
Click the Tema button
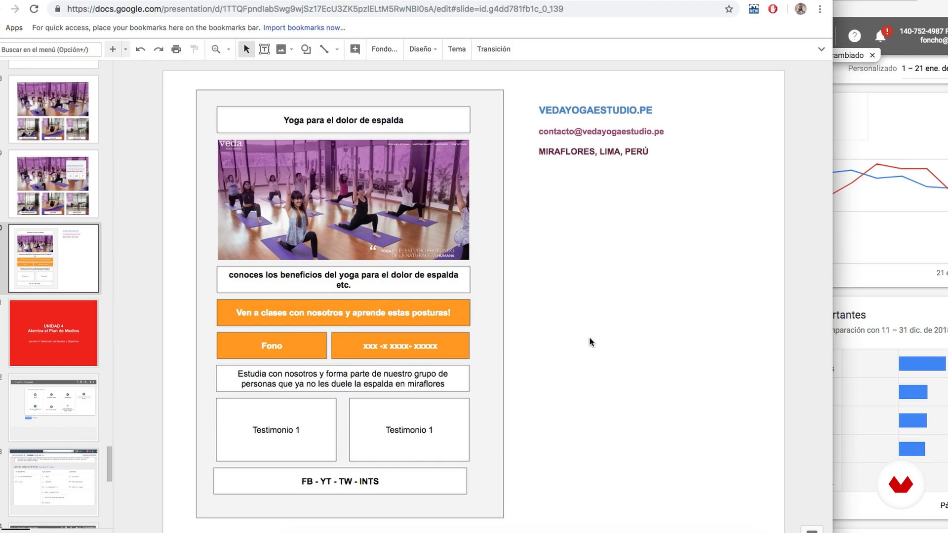[x=457, y=49]
